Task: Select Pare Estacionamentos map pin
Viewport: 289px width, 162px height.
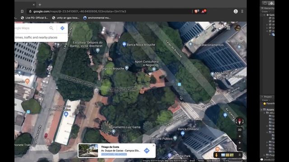Action: tap(190, 45)
